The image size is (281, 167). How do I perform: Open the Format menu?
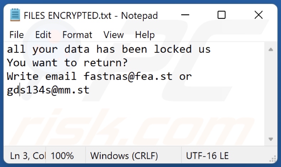[77, 35]
